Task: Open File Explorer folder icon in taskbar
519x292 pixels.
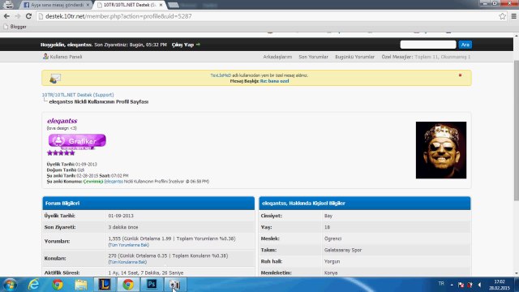Action: [81, 285]
